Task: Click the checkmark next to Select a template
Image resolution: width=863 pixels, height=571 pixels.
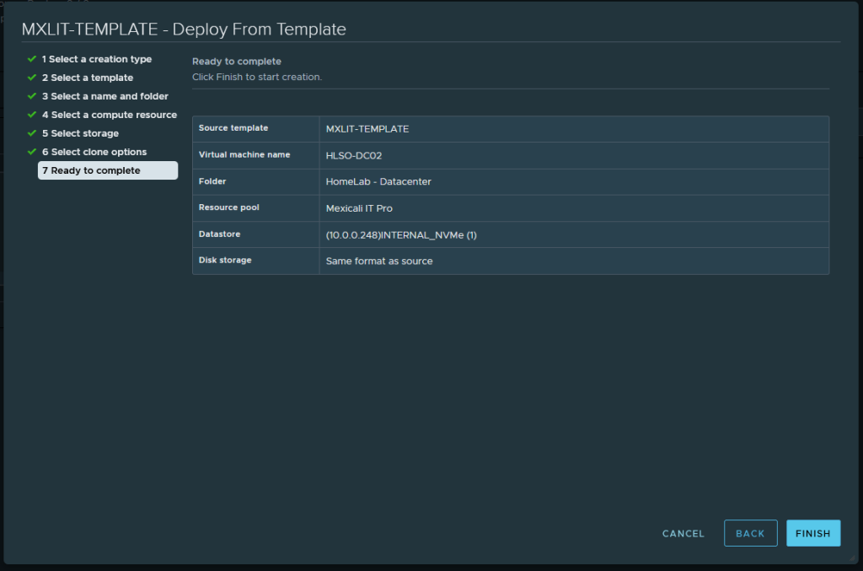Action: click(x=32, y=78)
